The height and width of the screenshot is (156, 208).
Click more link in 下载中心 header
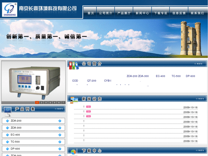(200, 150)
